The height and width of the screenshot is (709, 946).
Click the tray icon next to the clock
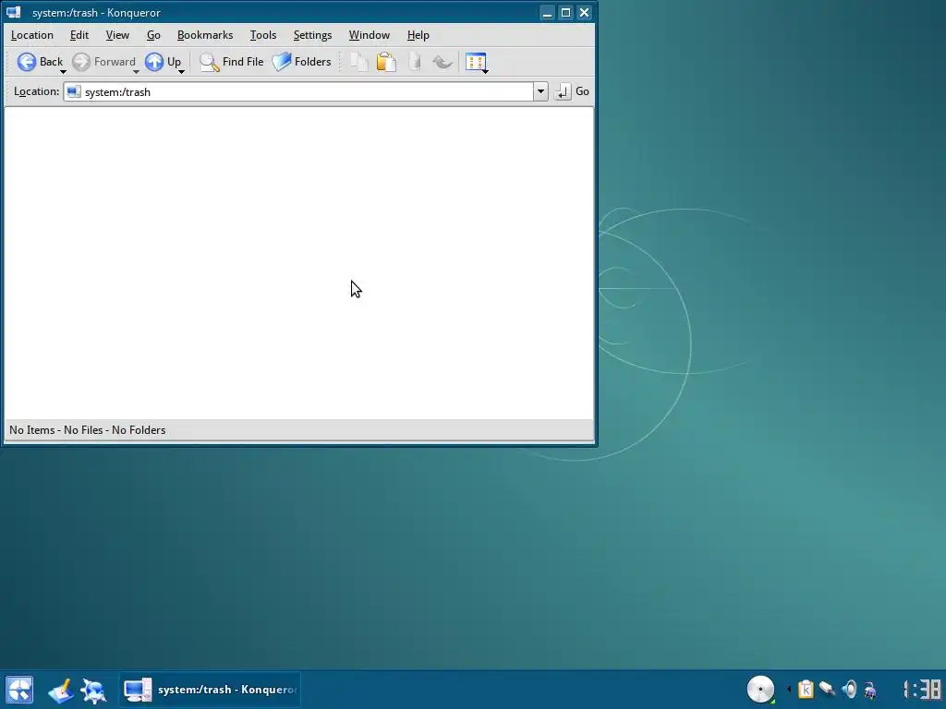tap(870, 689)
